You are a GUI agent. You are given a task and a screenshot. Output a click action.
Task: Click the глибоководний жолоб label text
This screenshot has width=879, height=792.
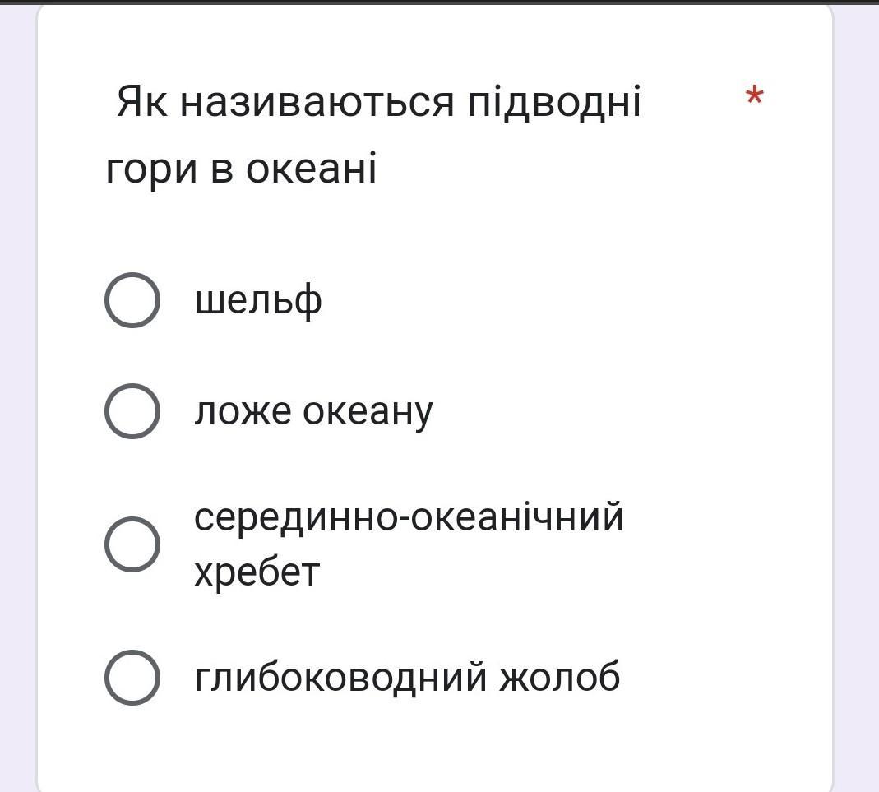pyautogui.click(x=407, y=678)
